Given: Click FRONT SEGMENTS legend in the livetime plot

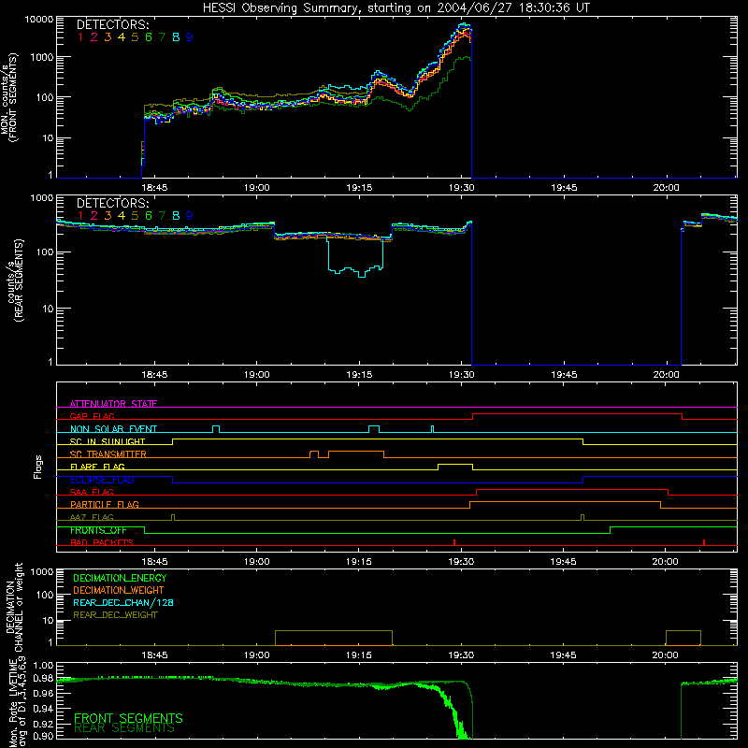Looking at the screenshot, I should point(128,718).
